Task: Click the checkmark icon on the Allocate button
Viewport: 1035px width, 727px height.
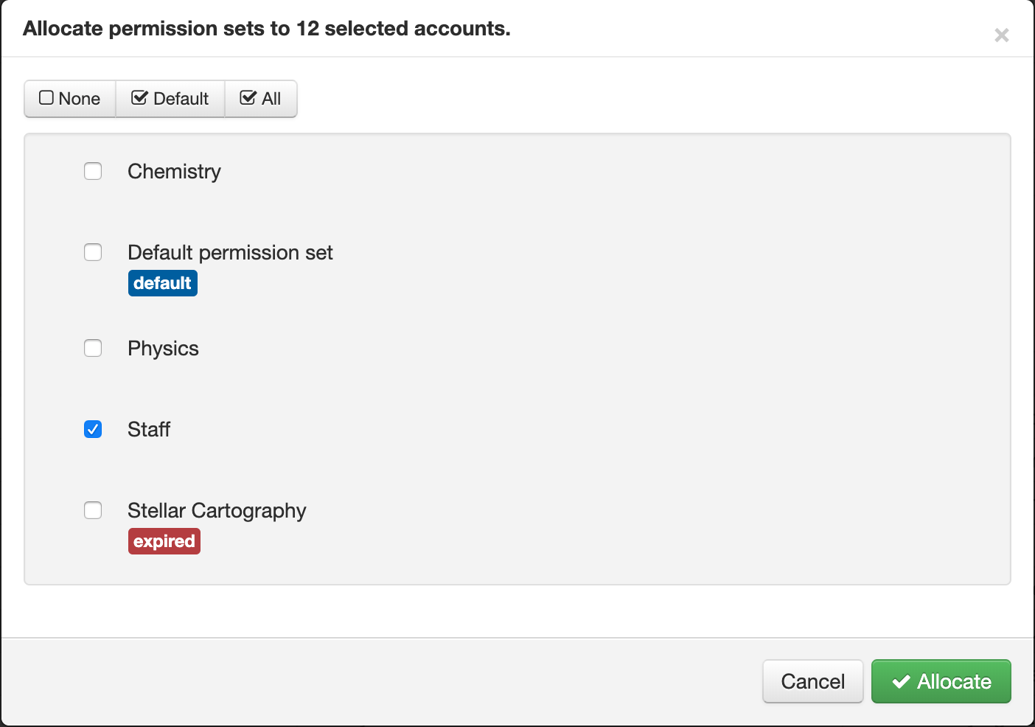Action: click(x=901, y=682)
